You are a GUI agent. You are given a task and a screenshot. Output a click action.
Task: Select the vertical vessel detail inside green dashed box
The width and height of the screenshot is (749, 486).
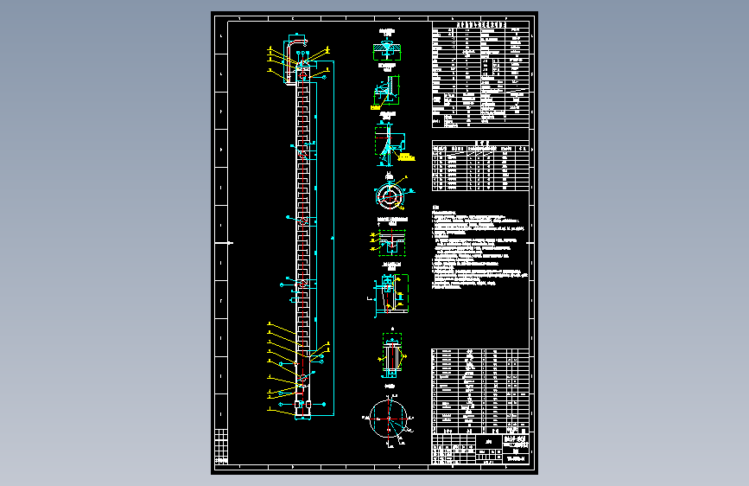click(392, 353)
